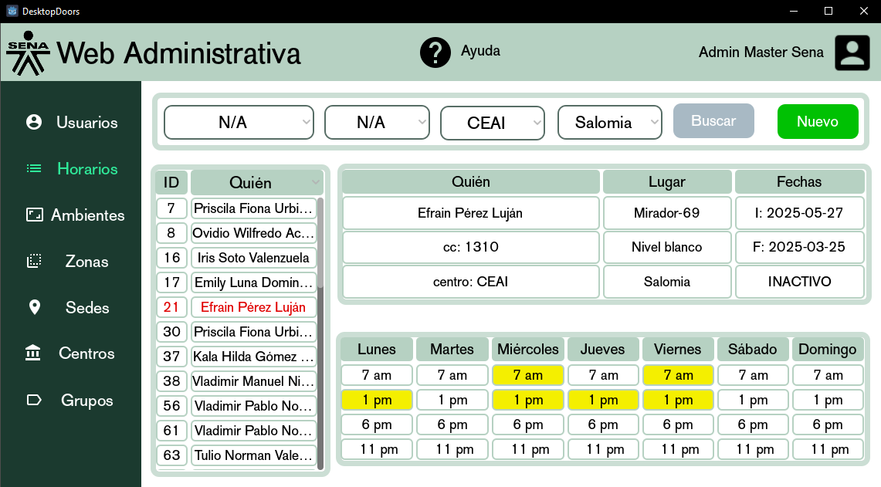Click the cc: 1310 detail cell
The width and height of the screenshot is (881, 487).
471,247
